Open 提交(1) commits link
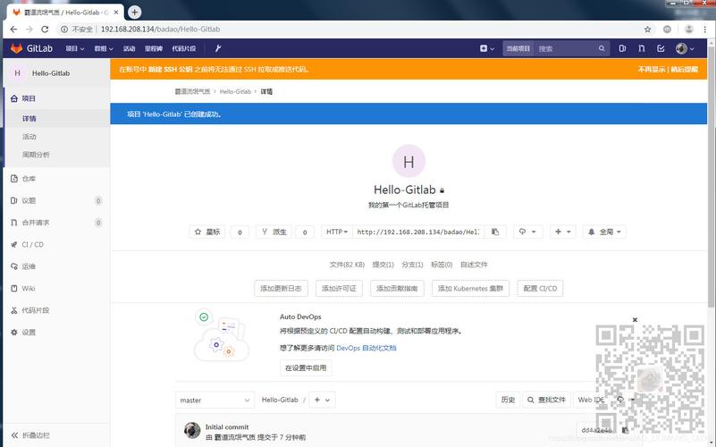The height and width of the screenshot is (447, 716). click(383, 265)
